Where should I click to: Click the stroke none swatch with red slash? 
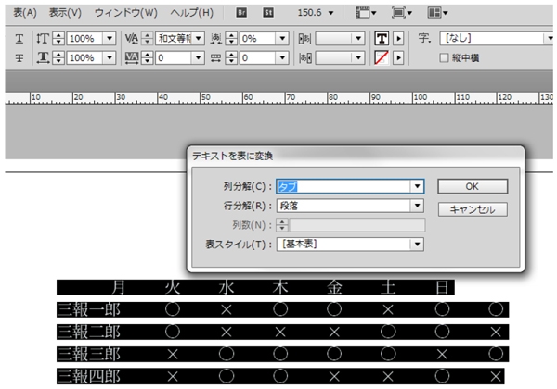pos(382,57)
